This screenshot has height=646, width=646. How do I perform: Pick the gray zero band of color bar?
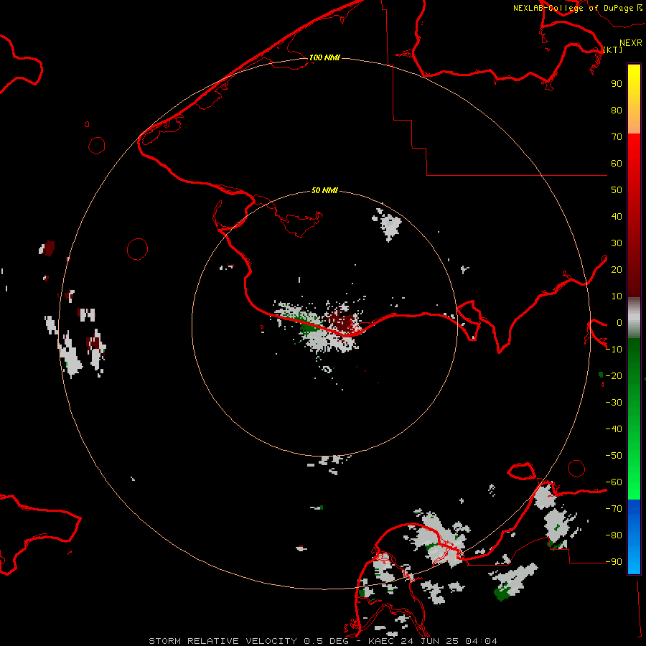(x=634, y=318)
